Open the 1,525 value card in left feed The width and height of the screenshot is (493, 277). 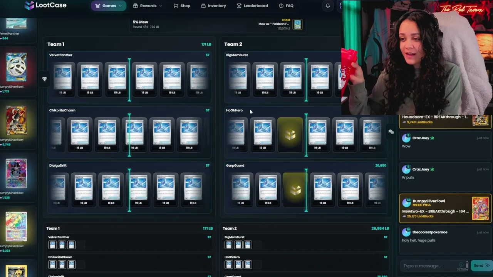16,174
